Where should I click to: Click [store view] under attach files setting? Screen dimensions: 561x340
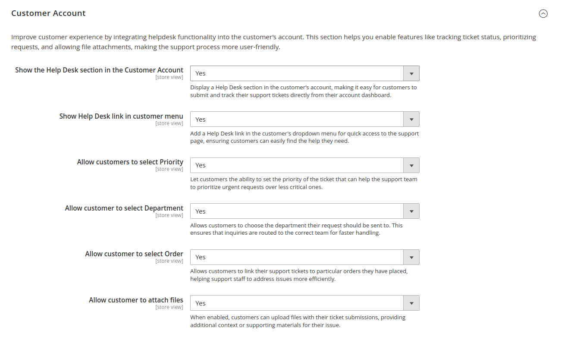pos(169,307)
